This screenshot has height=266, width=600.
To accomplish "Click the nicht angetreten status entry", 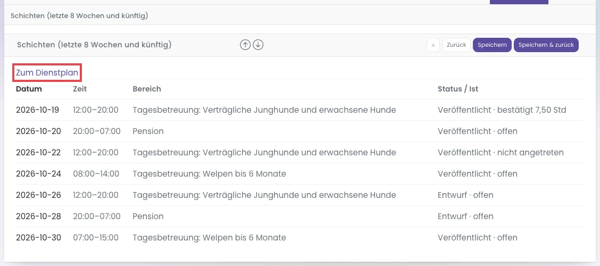I will tap(530, 153).
